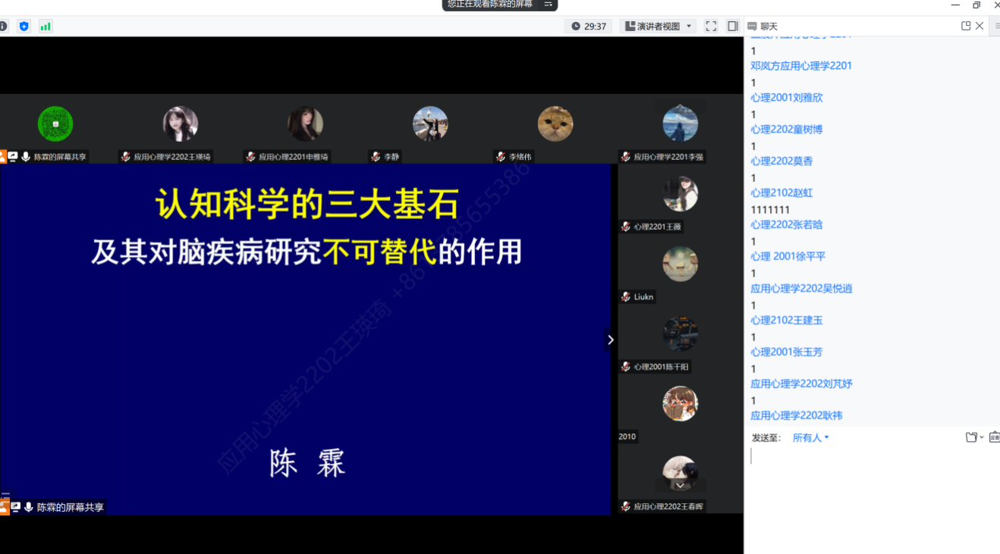The width and height of the screenshot is (1000, 554).
Task: Click screen-share icon in top 陈霖的屏幕共享 label
Action: tap(13, 157)
